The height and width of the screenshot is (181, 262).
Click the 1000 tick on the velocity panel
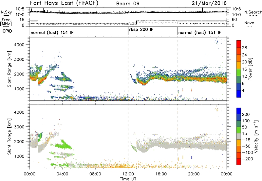[19, 156]
